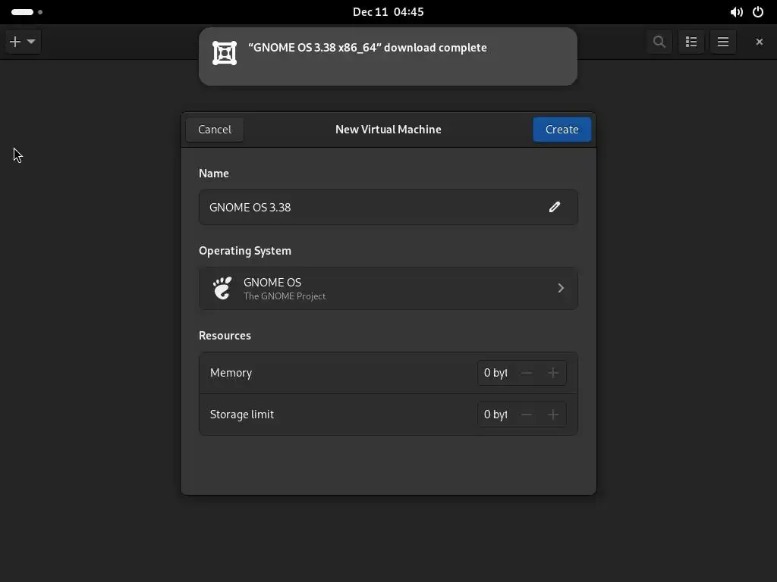
Task: Increase Storage limit with the plus button
Action: pos(553,415)
